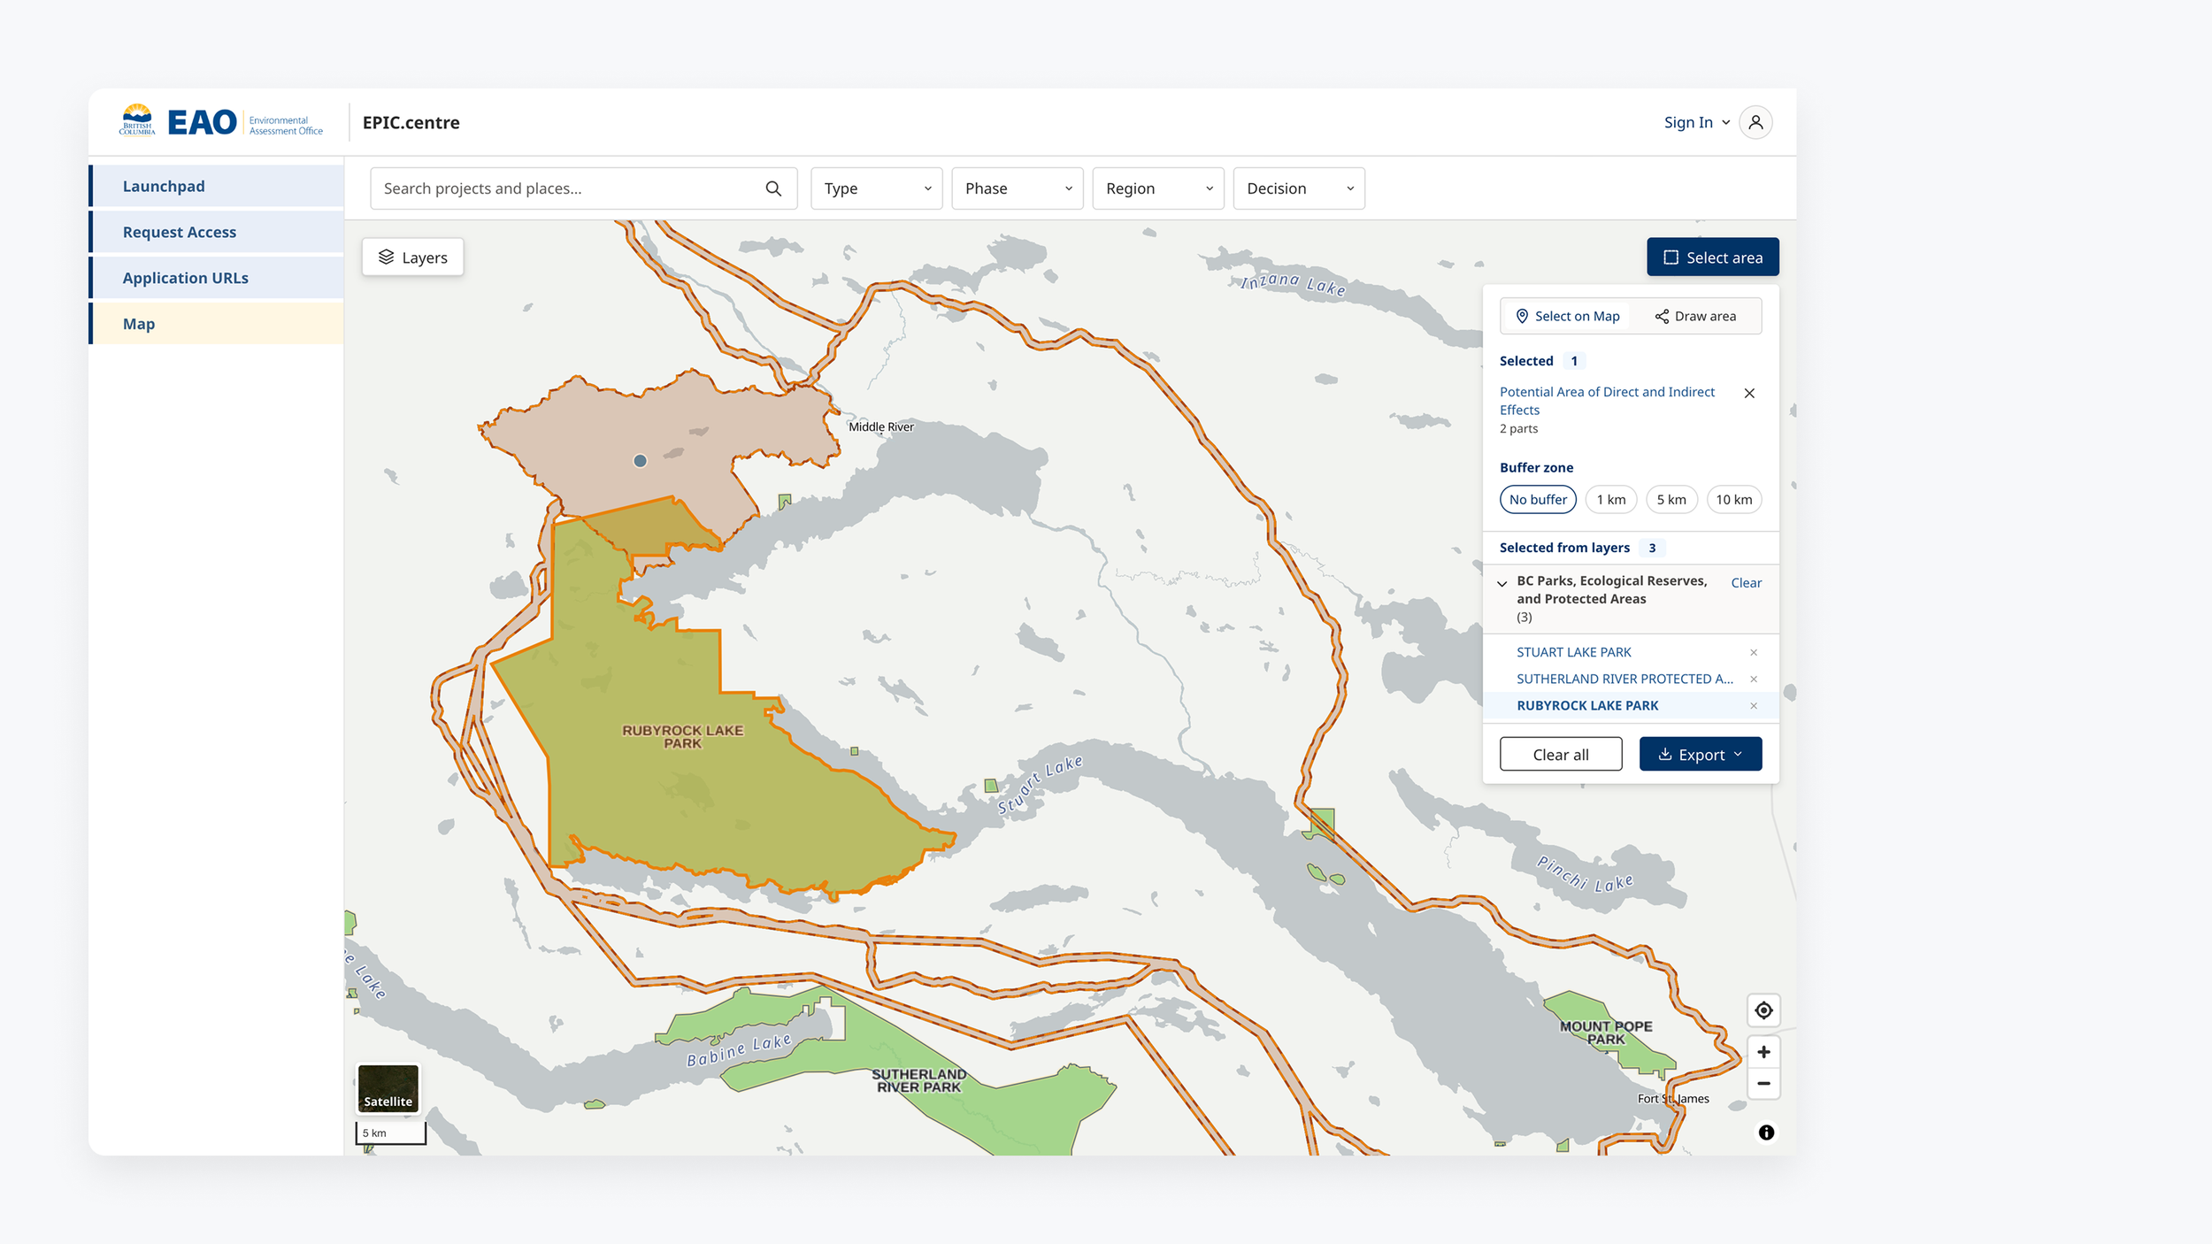This screenshot has height=1244, width=2212.
Task: Click the 5 km map scale bar
Action: (390, 1133)
